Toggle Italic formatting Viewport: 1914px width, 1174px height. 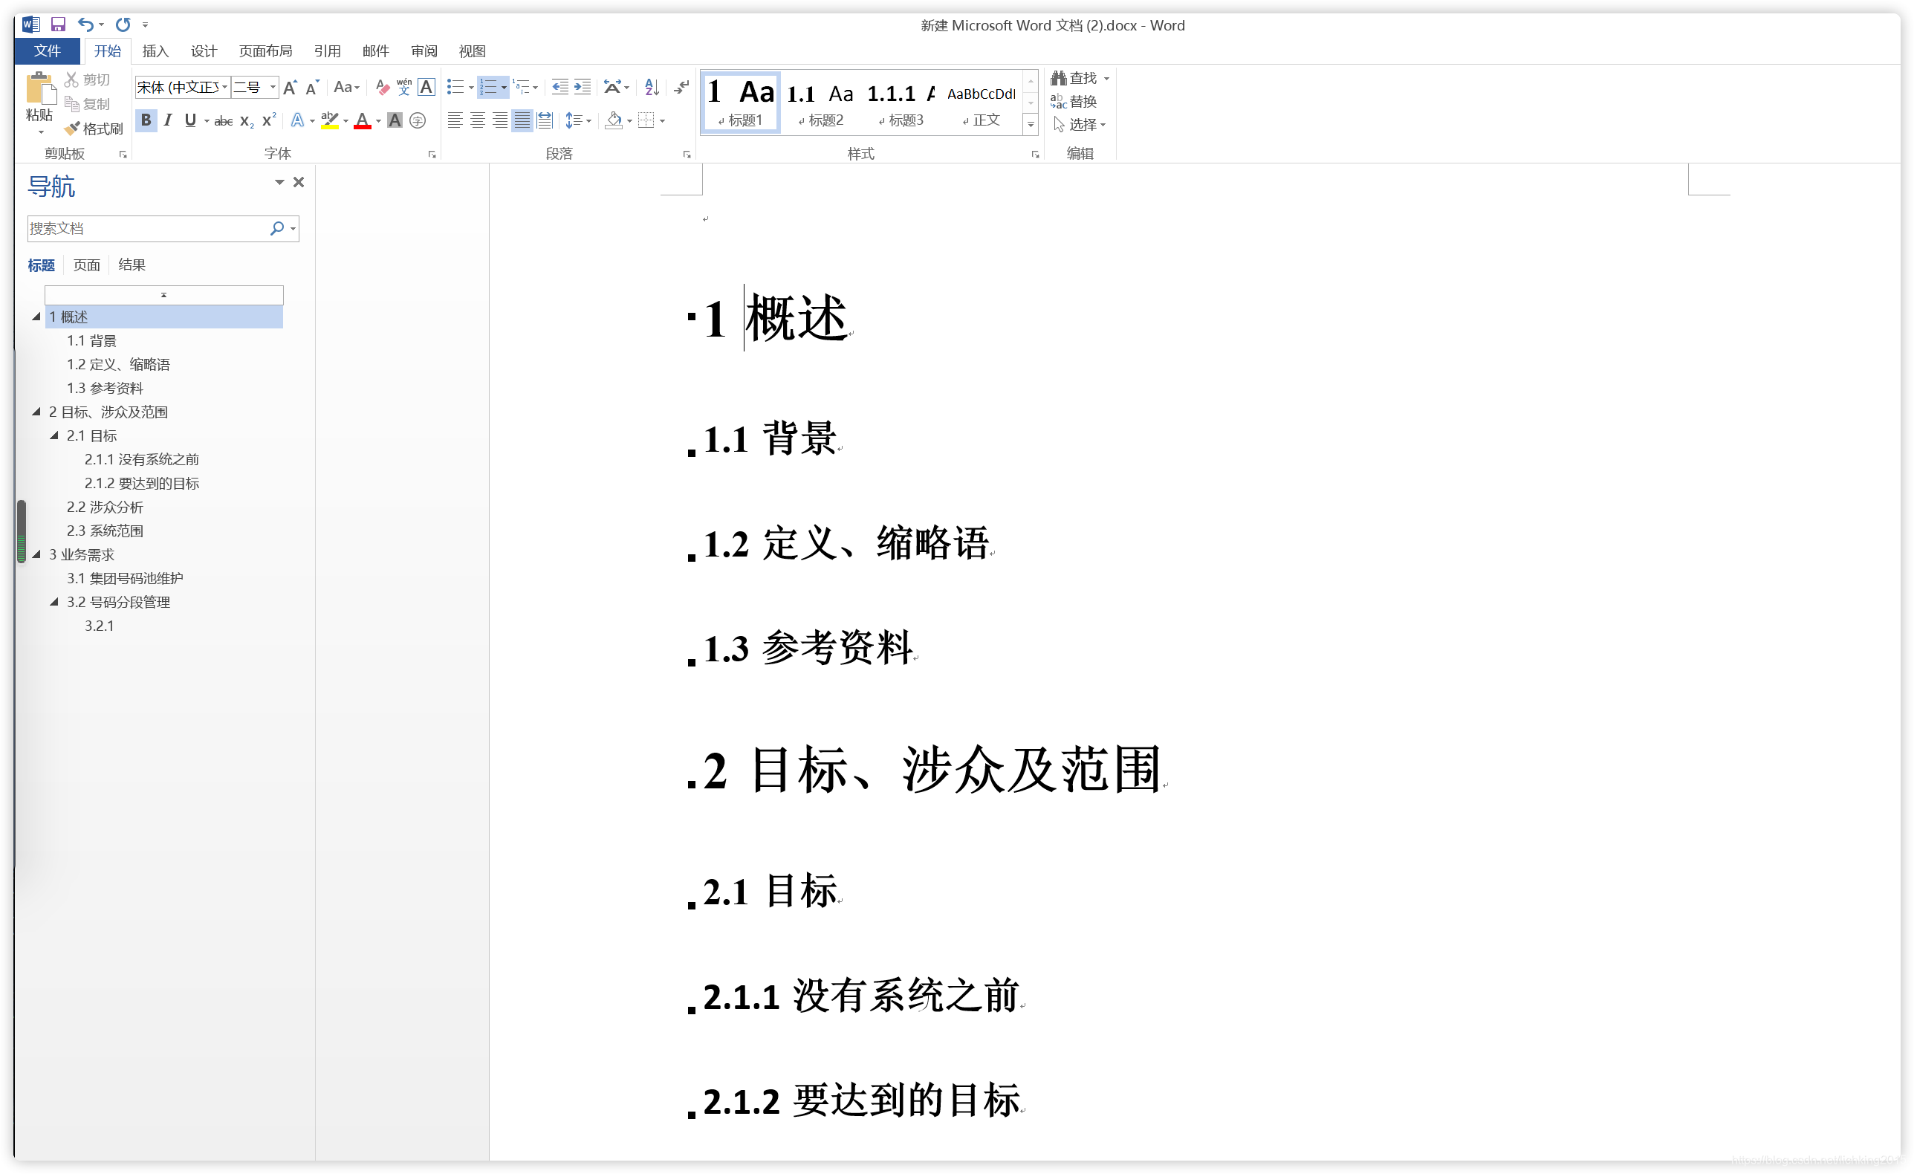pyautogui.click(x=168, y=120)
